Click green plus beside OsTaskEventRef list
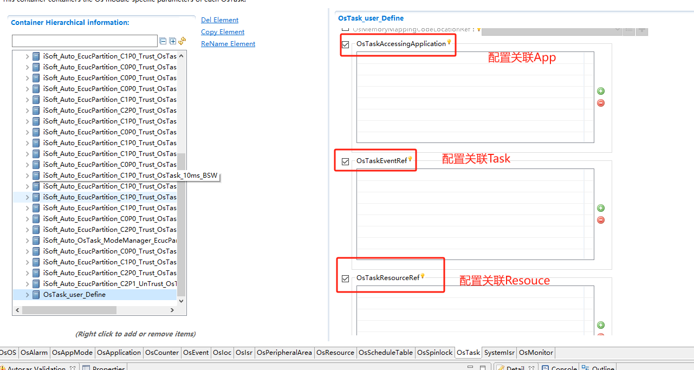Viewport: 694px width, 370px height. tap(601, 209)
